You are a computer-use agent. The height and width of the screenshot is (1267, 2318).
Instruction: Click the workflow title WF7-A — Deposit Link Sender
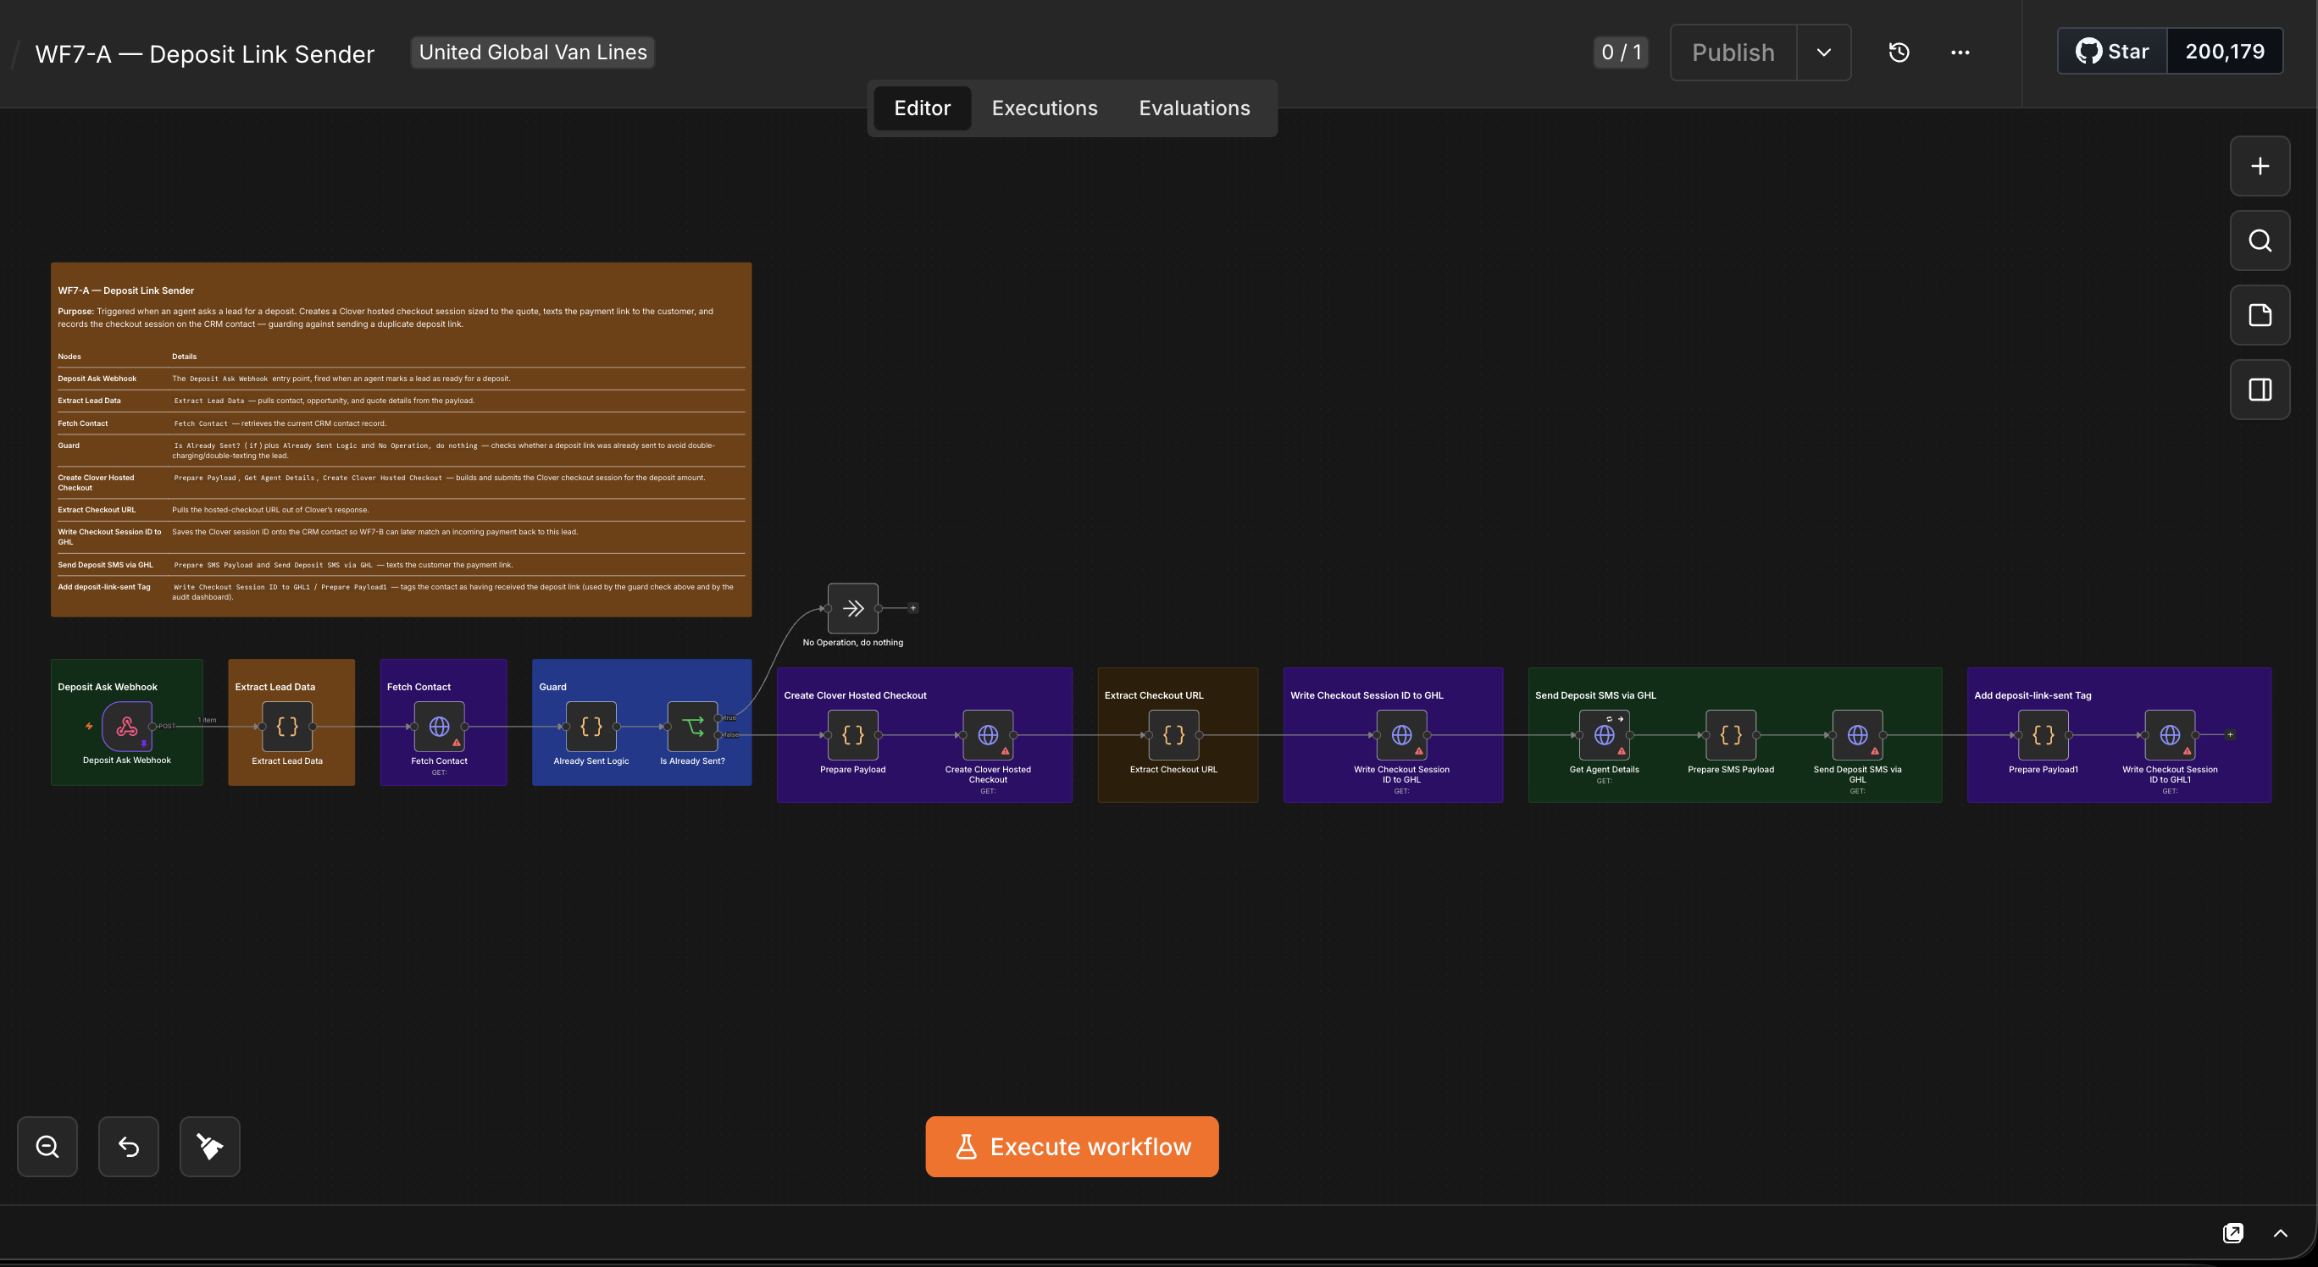click(x=204, y=54)
